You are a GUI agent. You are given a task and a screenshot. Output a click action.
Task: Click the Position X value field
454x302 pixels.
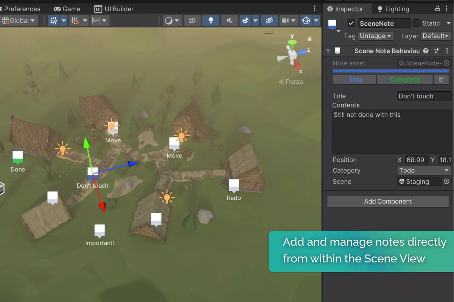(x=417, y=160)
